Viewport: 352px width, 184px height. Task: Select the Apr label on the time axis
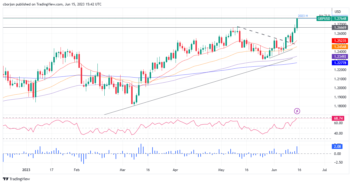point(175,170)
